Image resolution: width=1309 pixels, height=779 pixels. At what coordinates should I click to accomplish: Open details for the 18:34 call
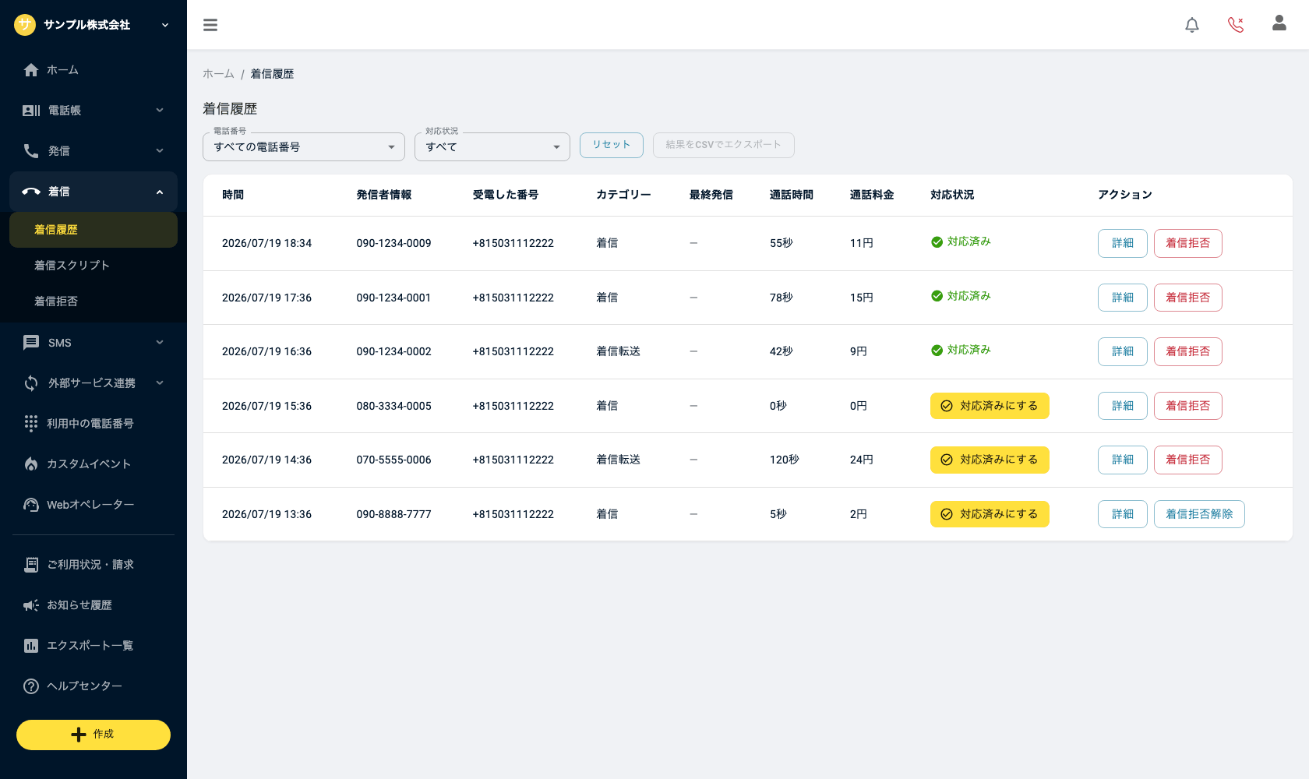point(1123,243)
